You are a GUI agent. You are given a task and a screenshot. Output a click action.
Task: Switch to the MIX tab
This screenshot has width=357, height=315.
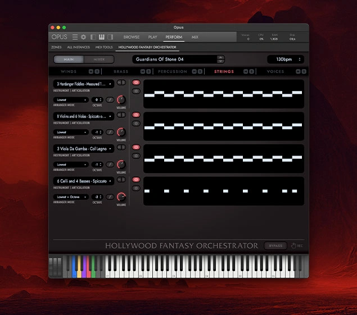point(195,37)
